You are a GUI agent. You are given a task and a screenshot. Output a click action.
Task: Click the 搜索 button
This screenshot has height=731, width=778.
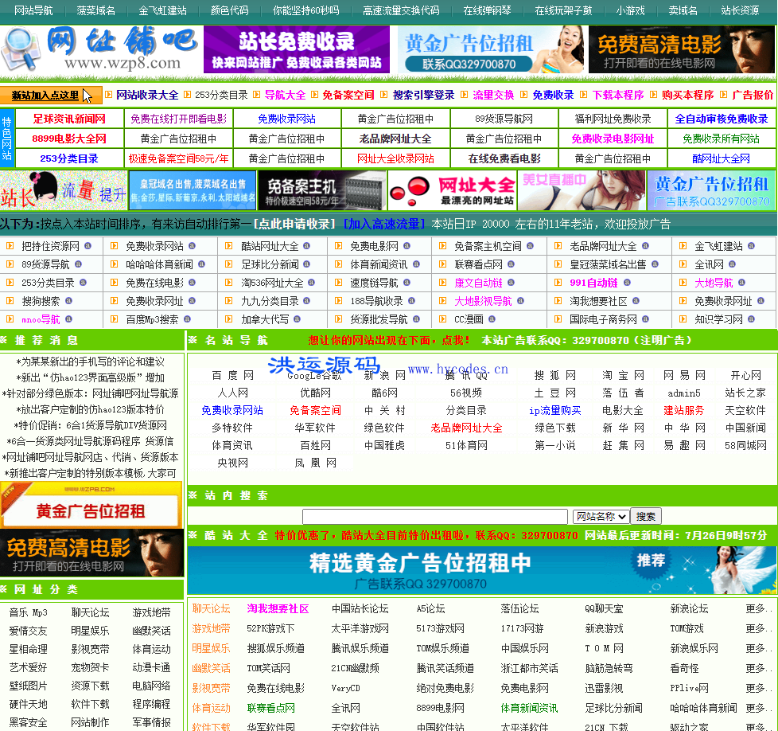(x=645, y=517)
